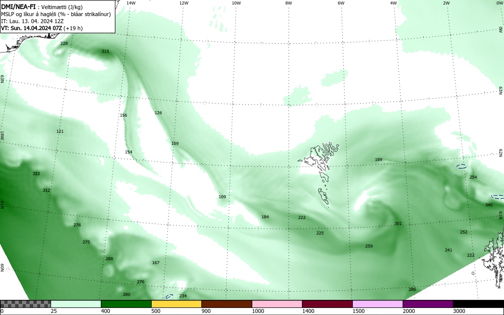Viewport: 504px width, 315px height.
Task: Click the lavender 1500-2000 legend swatch
Action: [x=377, y=304]
